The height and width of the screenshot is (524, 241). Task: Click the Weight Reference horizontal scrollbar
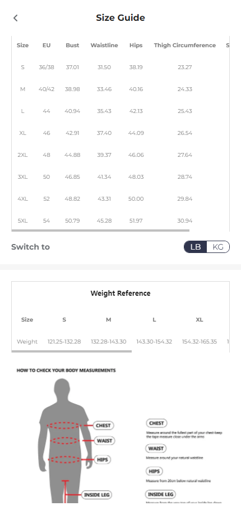tap(72, 351)
